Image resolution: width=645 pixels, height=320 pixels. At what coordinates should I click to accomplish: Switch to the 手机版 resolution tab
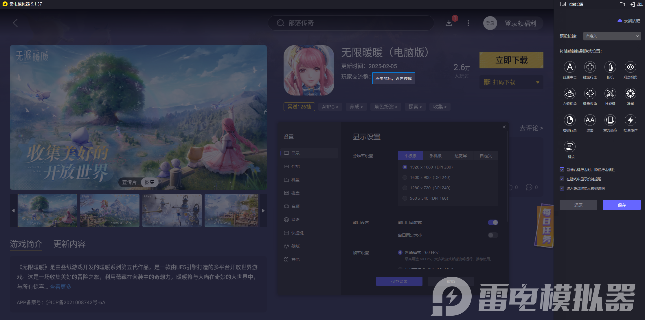point(435,156)
